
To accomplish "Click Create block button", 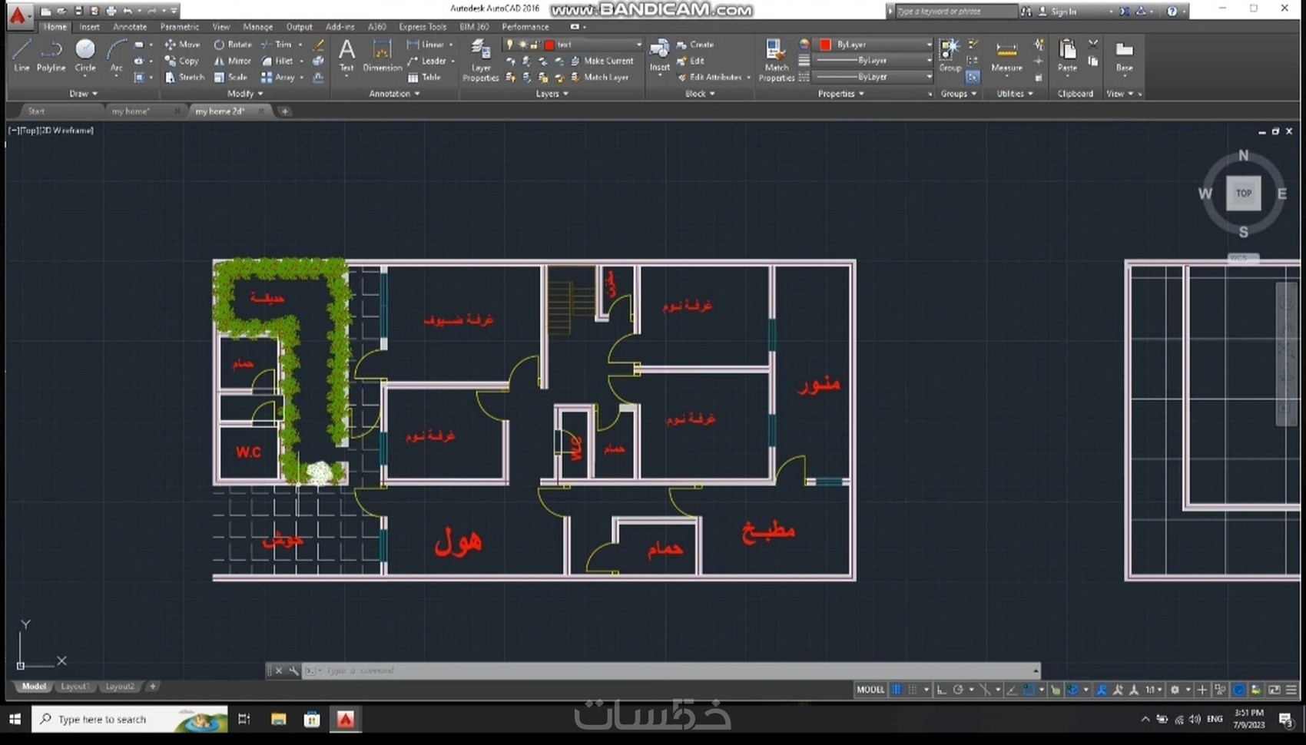I will 695,45.
